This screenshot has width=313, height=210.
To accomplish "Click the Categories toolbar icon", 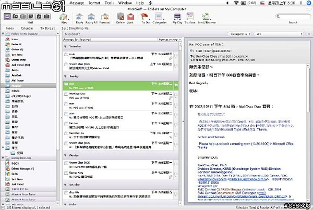I will [159, 17].
